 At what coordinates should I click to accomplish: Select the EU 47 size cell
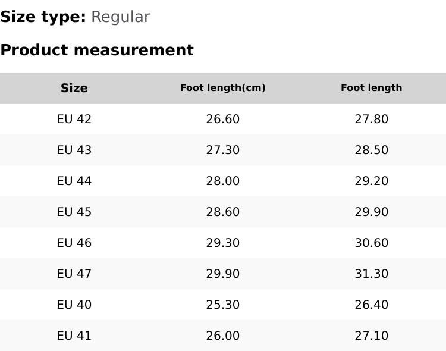pos(74,274)
